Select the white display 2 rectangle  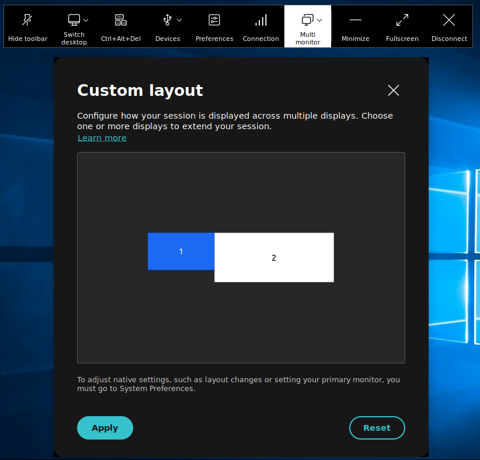274,258
